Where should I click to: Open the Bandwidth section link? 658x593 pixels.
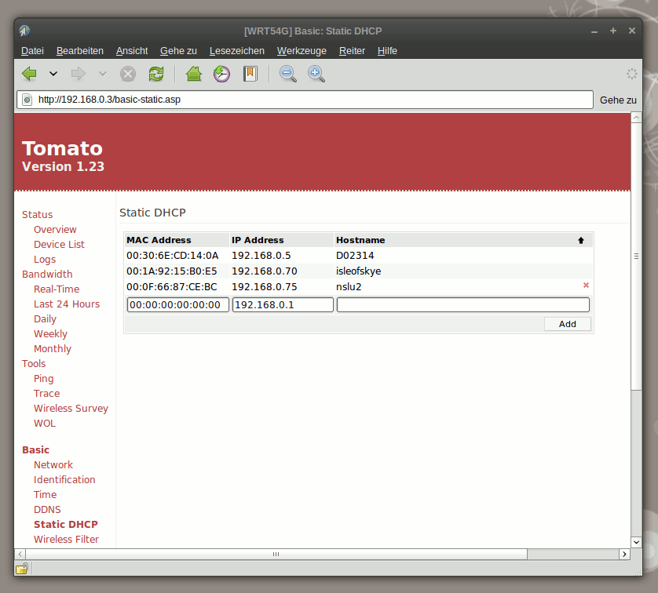[47, 274]
